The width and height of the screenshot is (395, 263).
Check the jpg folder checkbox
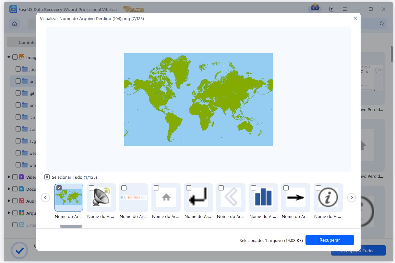(x=18, y=69)
